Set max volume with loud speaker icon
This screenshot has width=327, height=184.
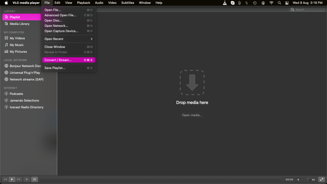314,180
